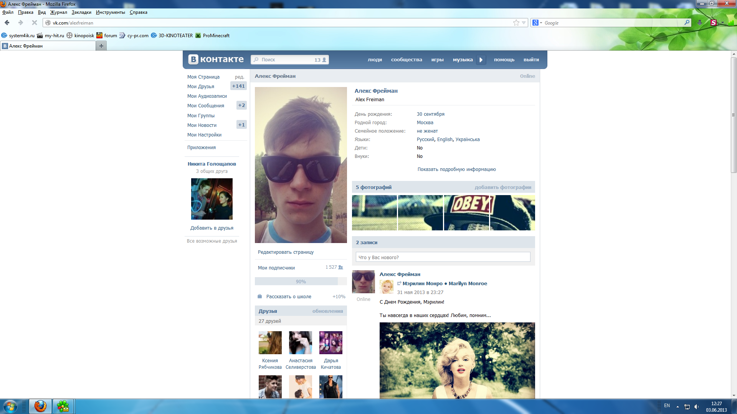
Task: Select the Алекс Фрейман browser tab
Action: [48, 46]
